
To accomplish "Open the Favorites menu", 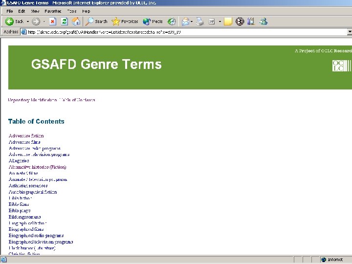I will (x=53, y=11).
